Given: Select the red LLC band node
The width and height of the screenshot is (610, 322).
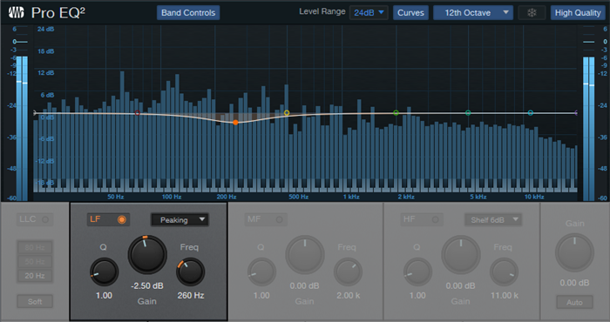Looking at the screenshot, I should (x=138, y=113).
